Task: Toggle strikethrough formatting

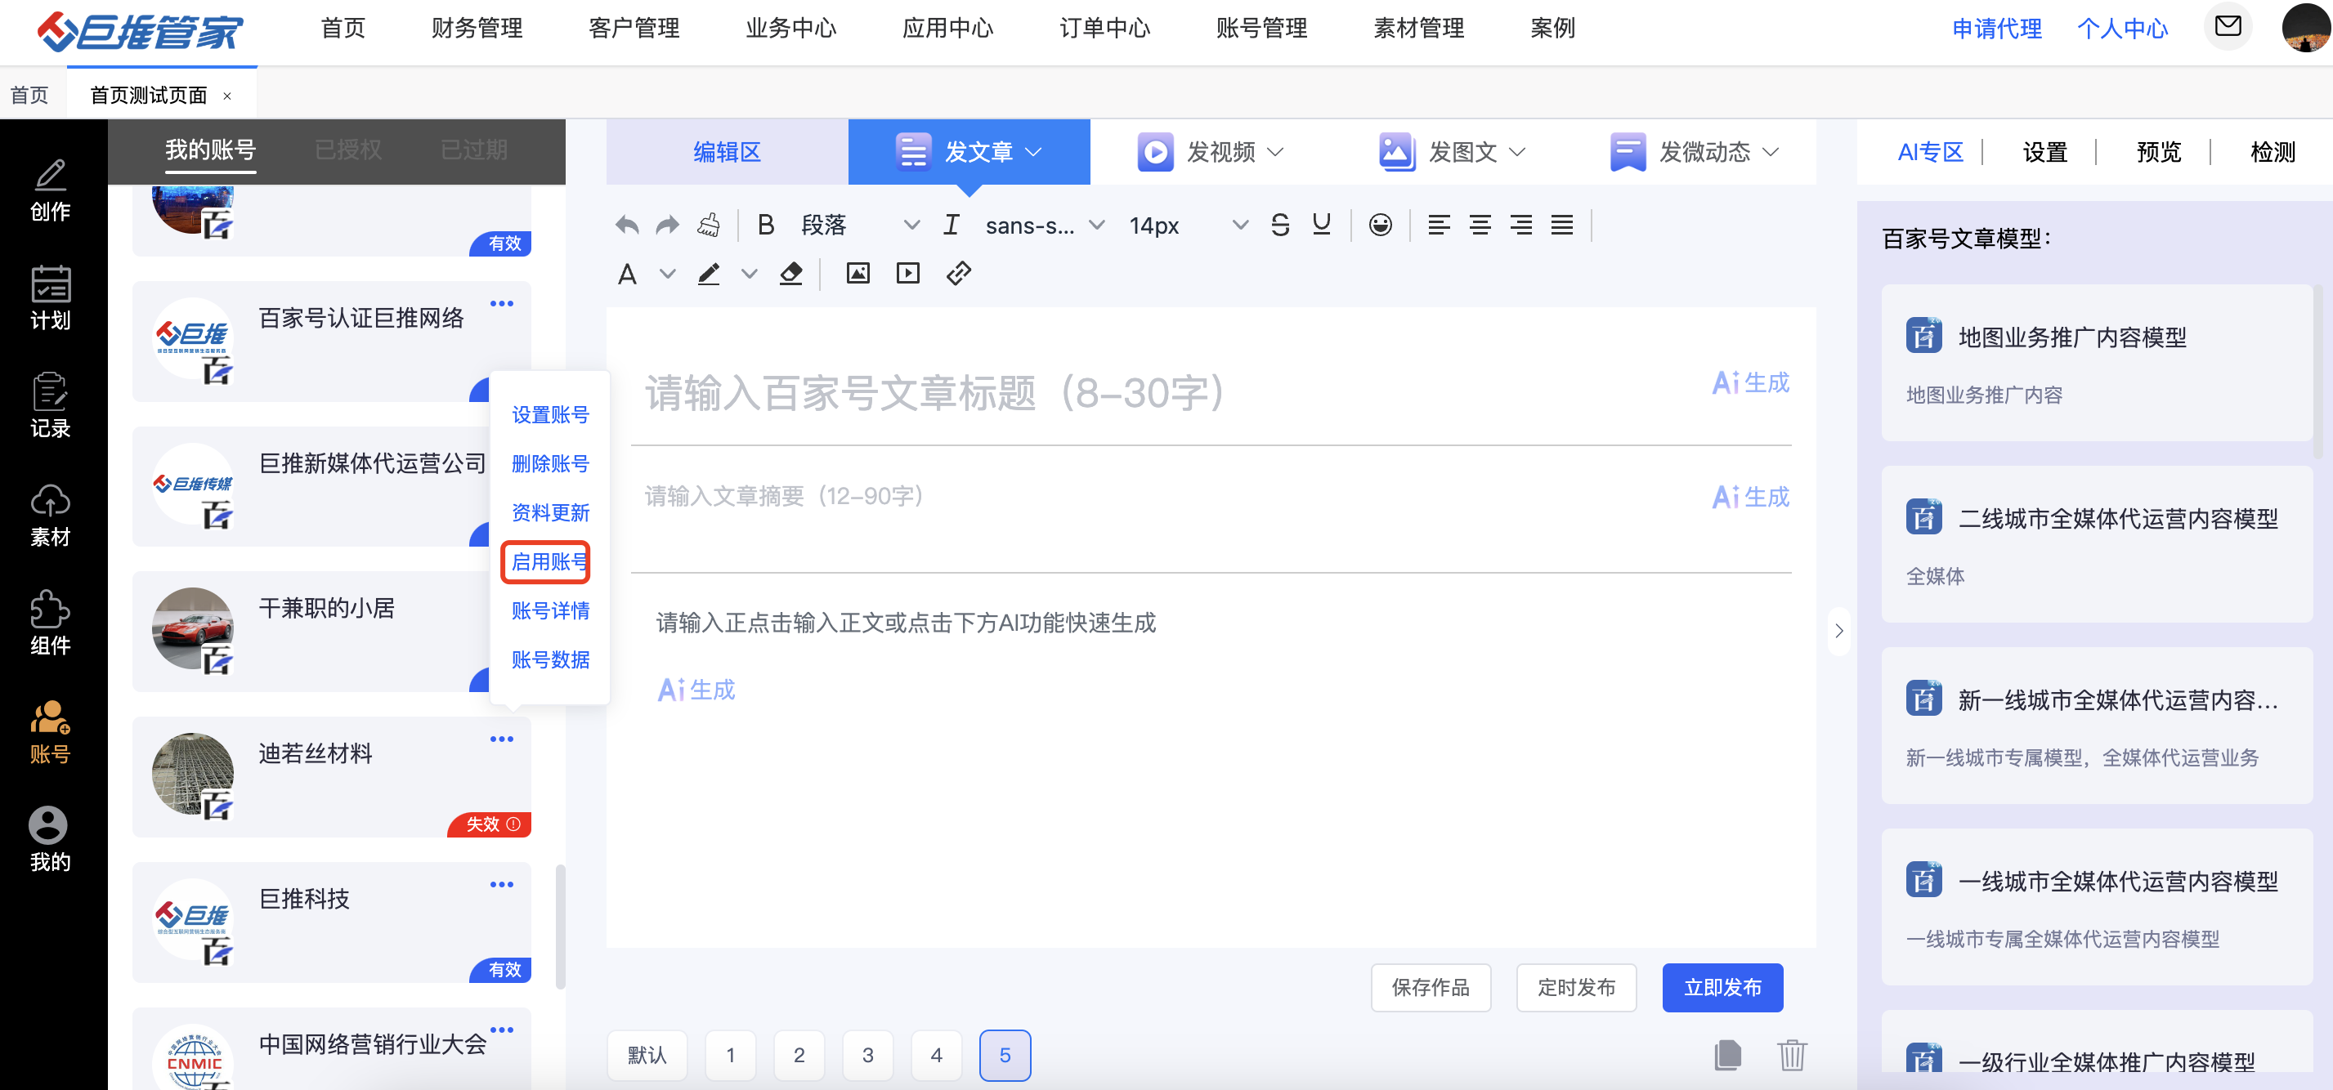Action: point(1279,225)
